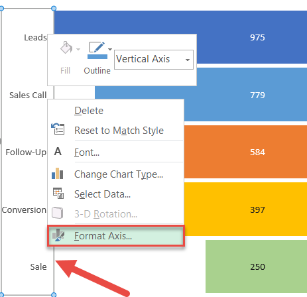Click the Sales Call axis label
The width and height of the screenshot is (307, 297).
tap(28, 95)
